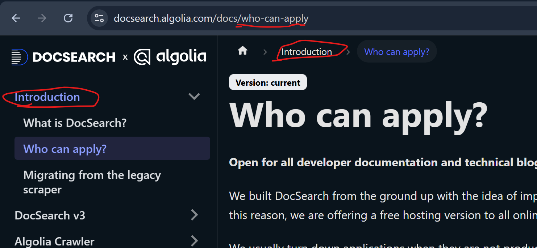
Task: Click the Algolia logo
Action: 170,56
